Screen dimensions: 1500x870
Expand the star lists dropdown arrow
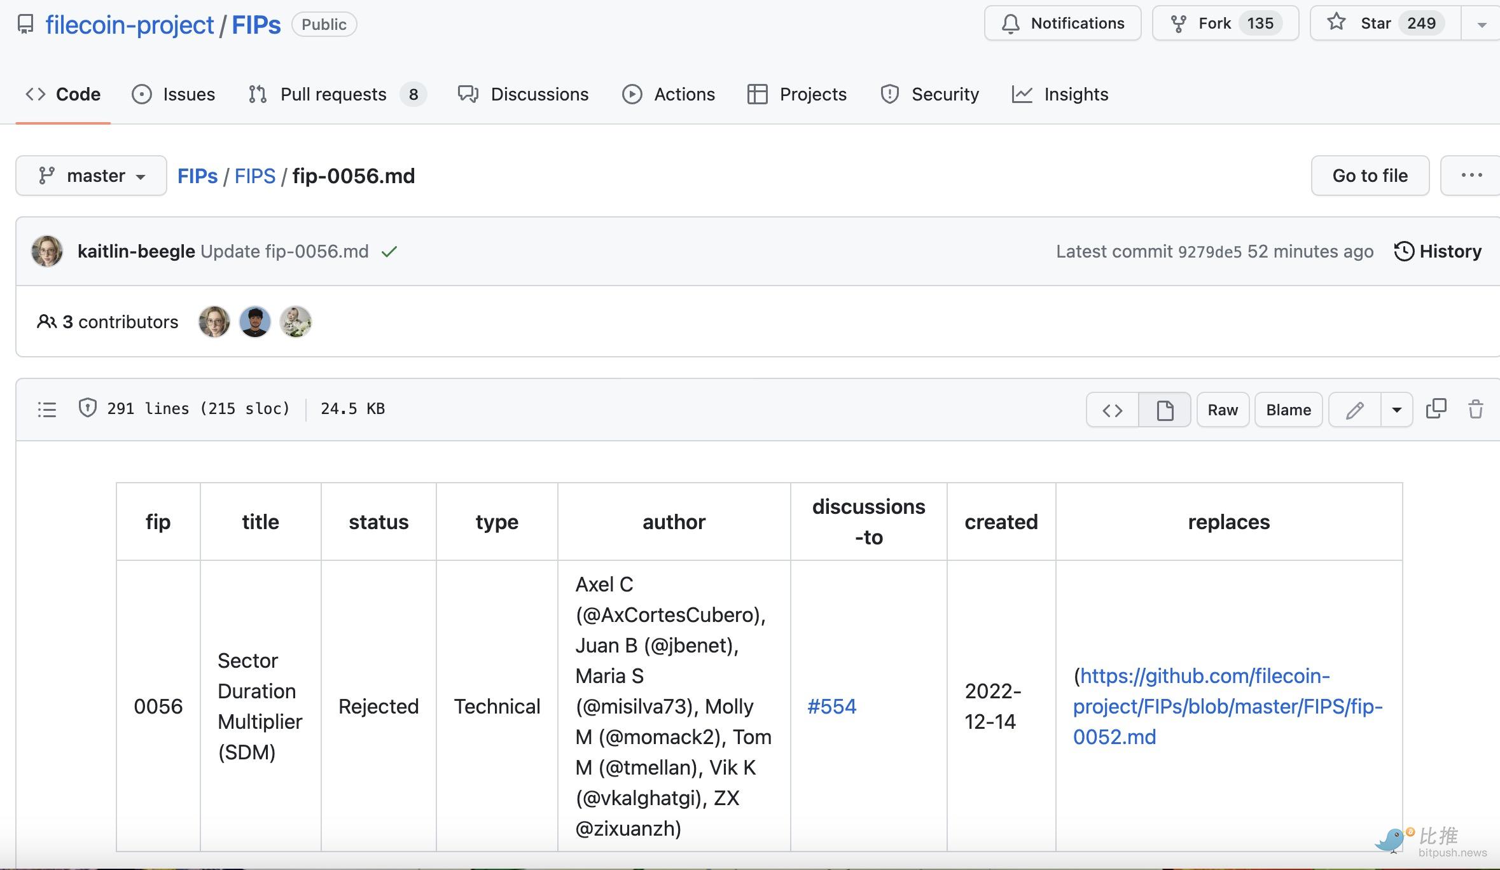click(x=1481, y=25)
